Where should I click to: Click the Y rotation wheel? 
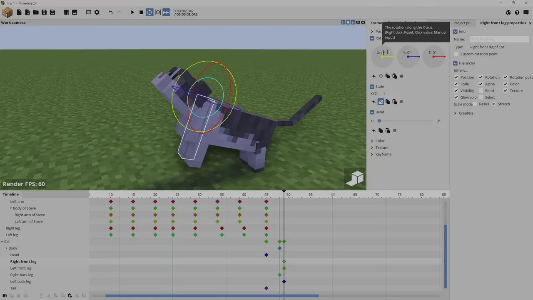coord(408,57)
